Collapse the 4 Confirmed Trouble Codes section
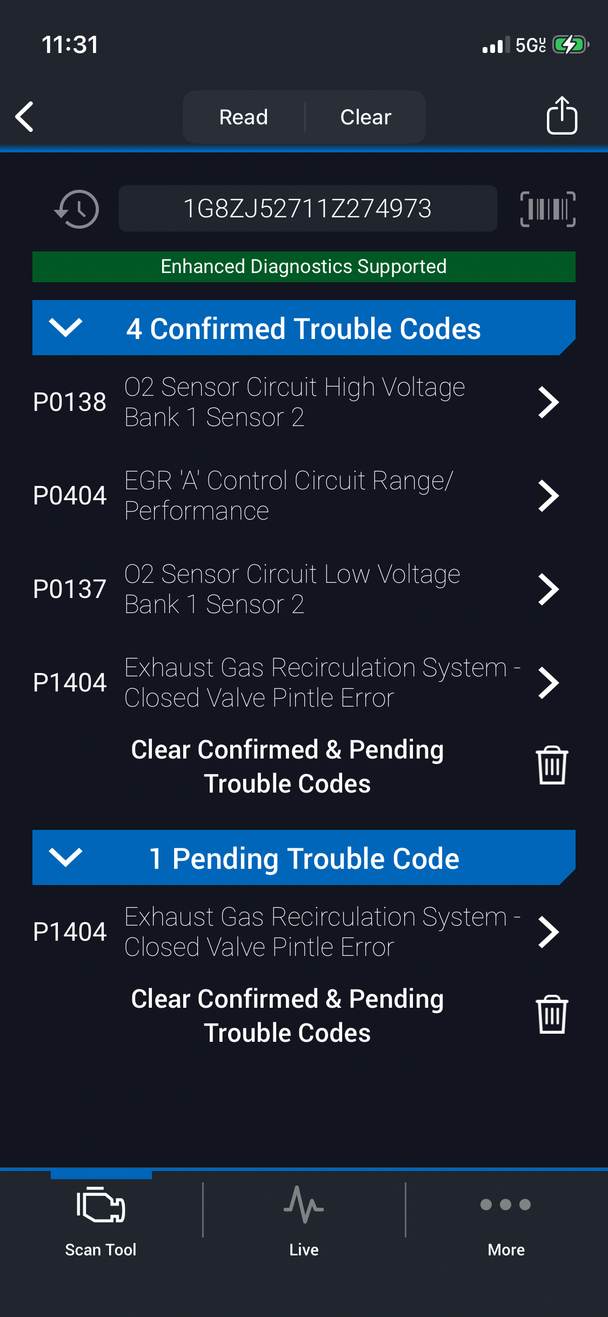Viewport: 608px width, 1317px height. coord(65,328)
